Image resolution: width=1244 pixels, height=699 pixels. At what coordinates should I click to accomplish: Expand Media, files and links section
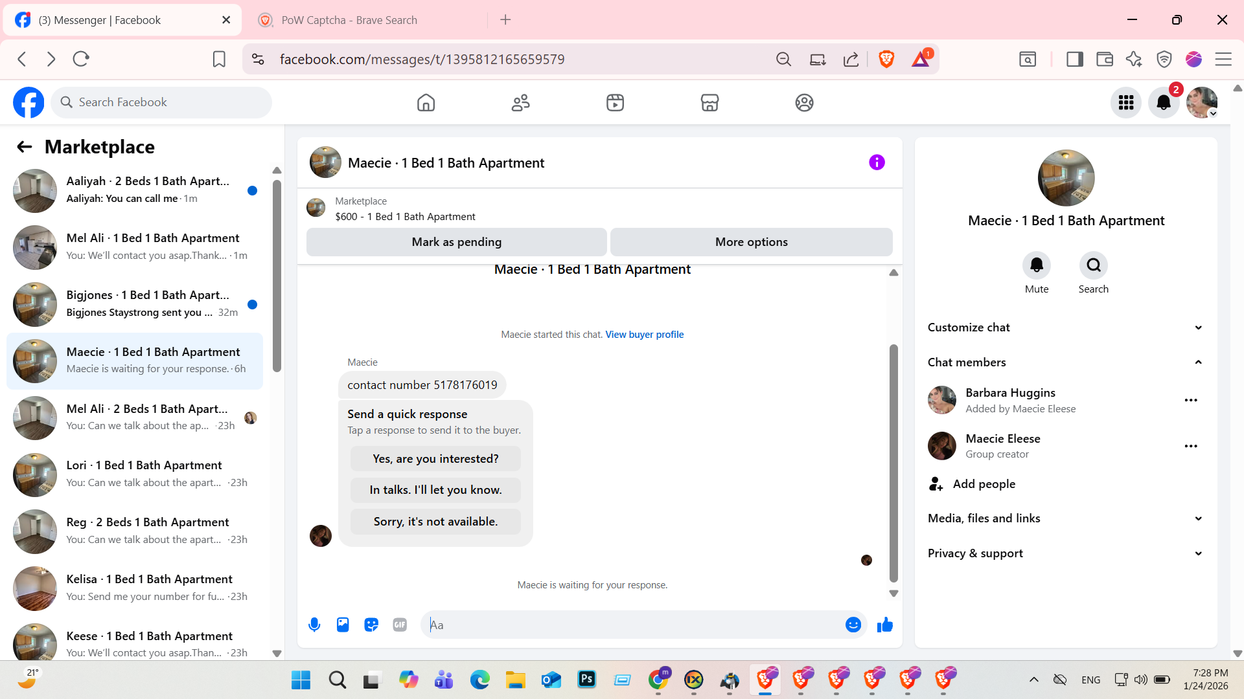(x=1065, y=518)
